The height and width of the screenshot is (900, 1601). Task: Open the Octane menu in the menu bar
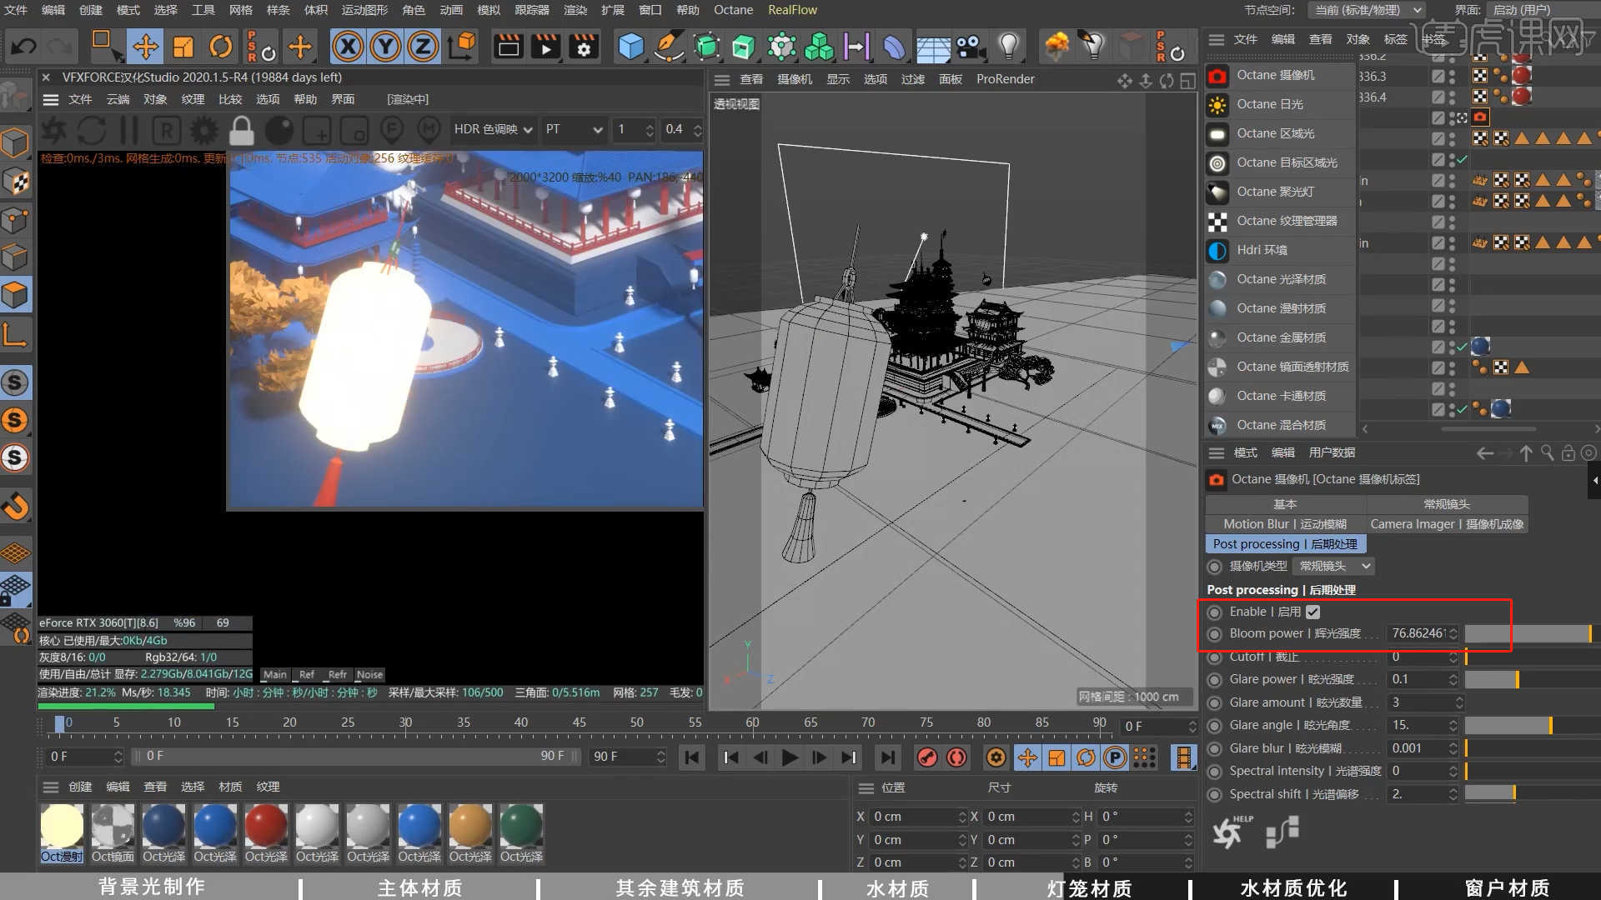click(732, 10)
